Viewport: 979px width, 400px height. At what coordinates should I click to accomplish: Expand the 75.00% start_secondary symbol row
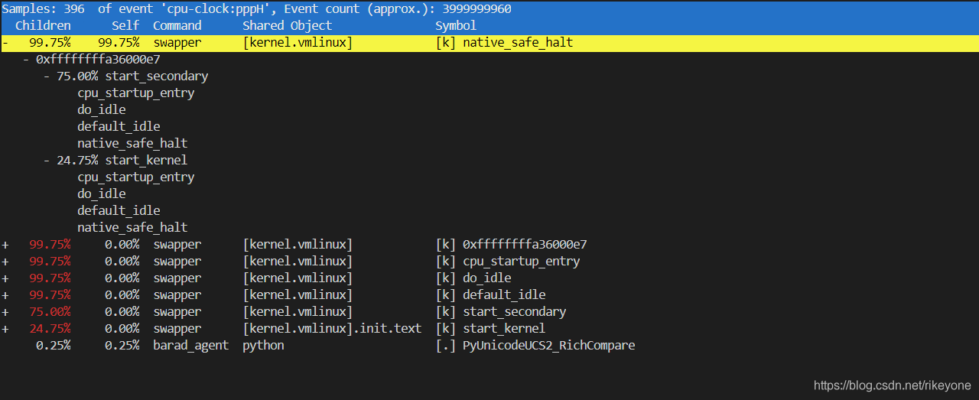[x=5, y=312]
